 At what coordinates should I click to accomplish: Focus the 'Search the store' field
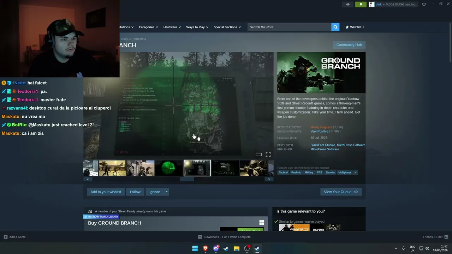(290, 27)
